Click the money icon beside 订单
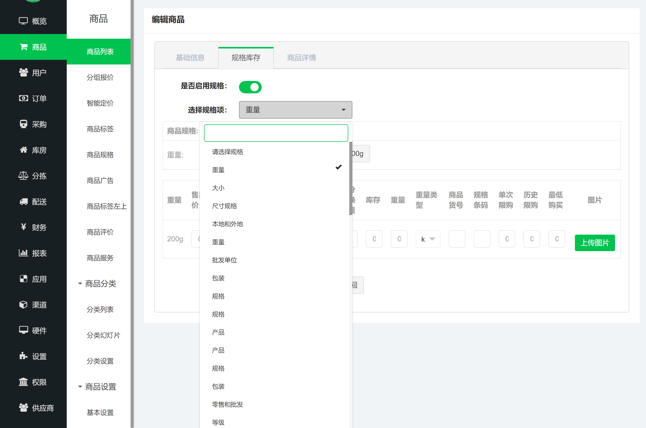The image size is (646, 428). point(23,98)
